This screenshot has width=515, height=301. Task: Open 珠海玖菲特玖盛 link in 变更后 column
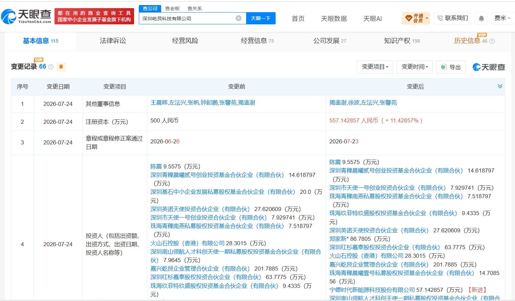(393, 213)
